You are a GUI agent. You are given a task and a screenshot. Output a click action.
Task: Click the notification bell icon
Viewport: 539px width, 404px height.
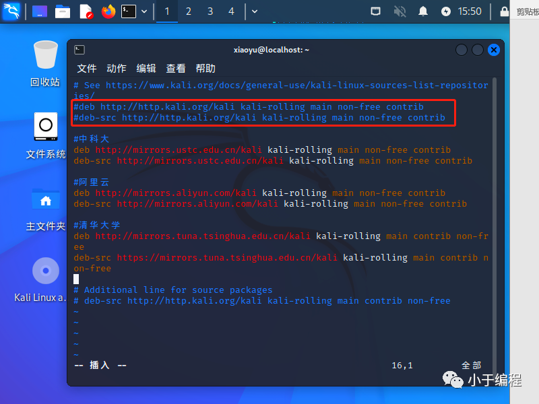[x=423, y=11]
